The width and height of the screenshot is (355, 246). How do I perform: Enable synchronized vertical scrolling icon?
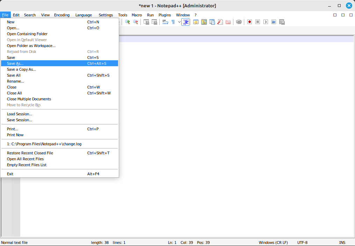click(146, 22)
